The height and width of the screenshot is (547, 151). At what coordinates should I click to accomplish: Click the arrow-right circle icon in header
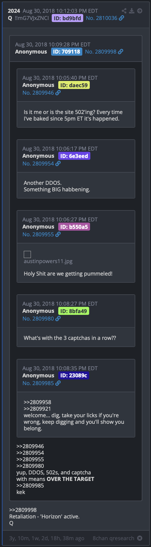click(x=140, y=11)
